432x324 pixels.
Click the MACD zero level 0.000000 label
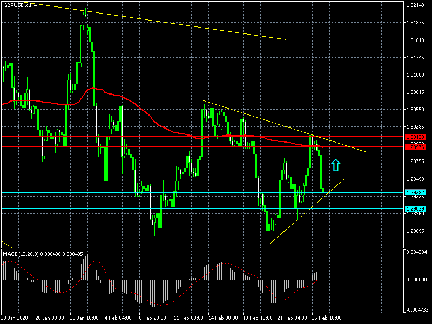click(x=416, y=280)
